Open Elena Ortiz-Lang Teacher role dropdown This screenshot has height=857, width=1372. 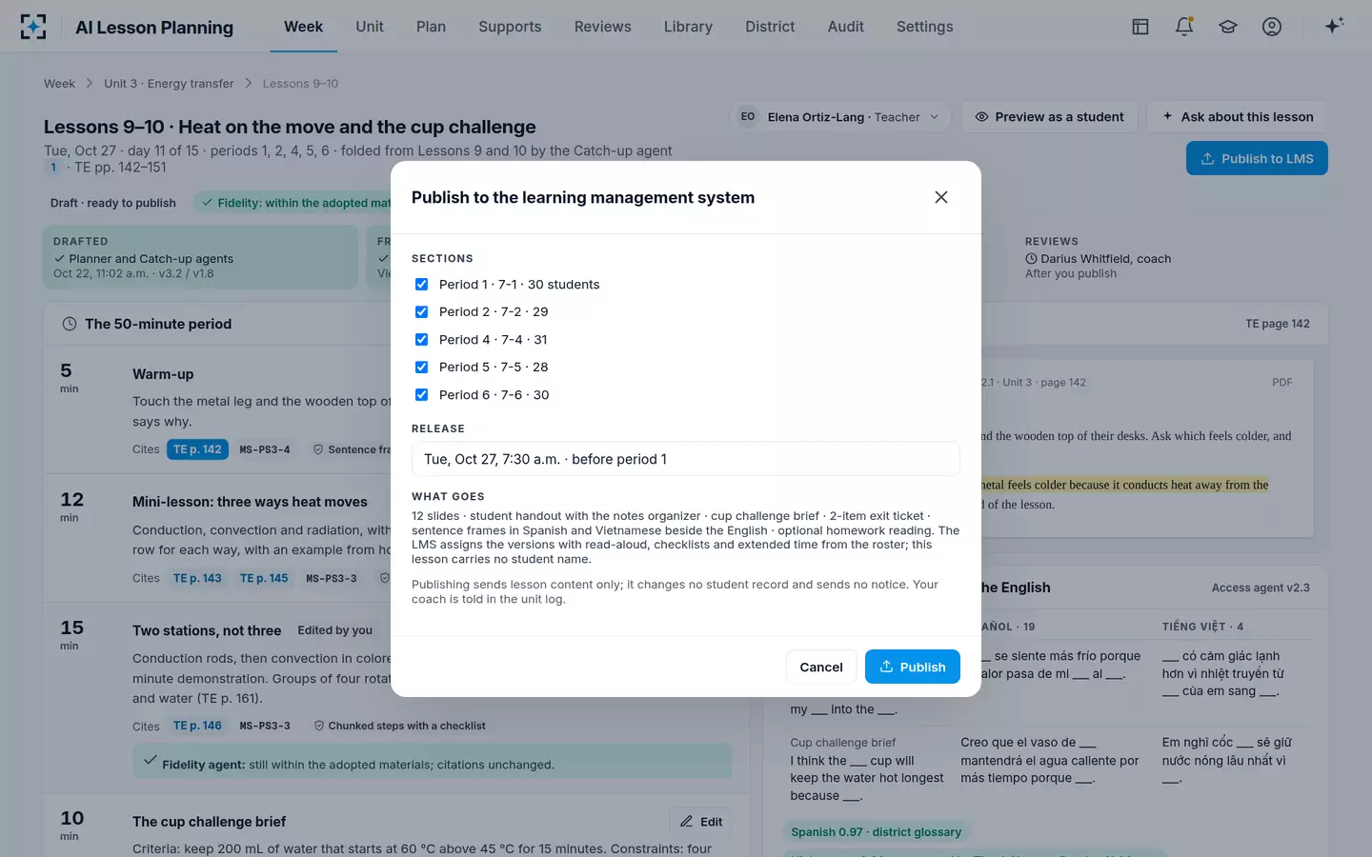(841, 117)
